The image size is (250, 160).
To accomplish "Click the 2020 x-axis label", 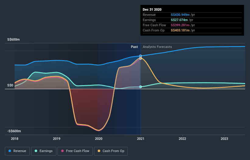I will click(x=99, y=139).
